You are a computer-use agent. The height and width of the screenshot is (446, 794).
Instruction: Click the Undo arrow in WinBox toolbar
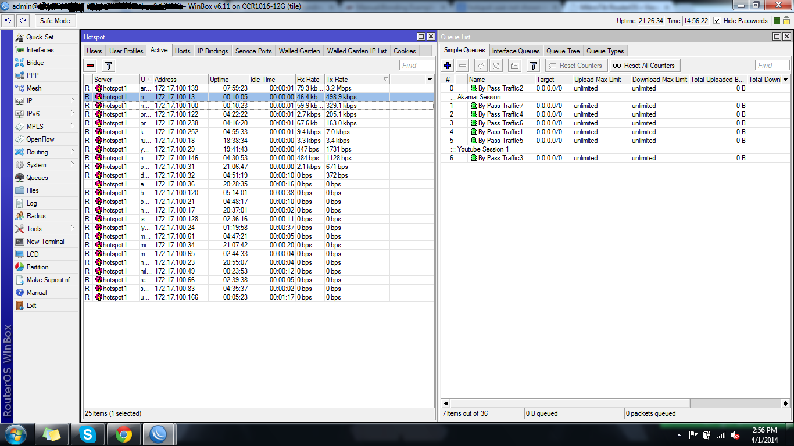tap(8, 20)
